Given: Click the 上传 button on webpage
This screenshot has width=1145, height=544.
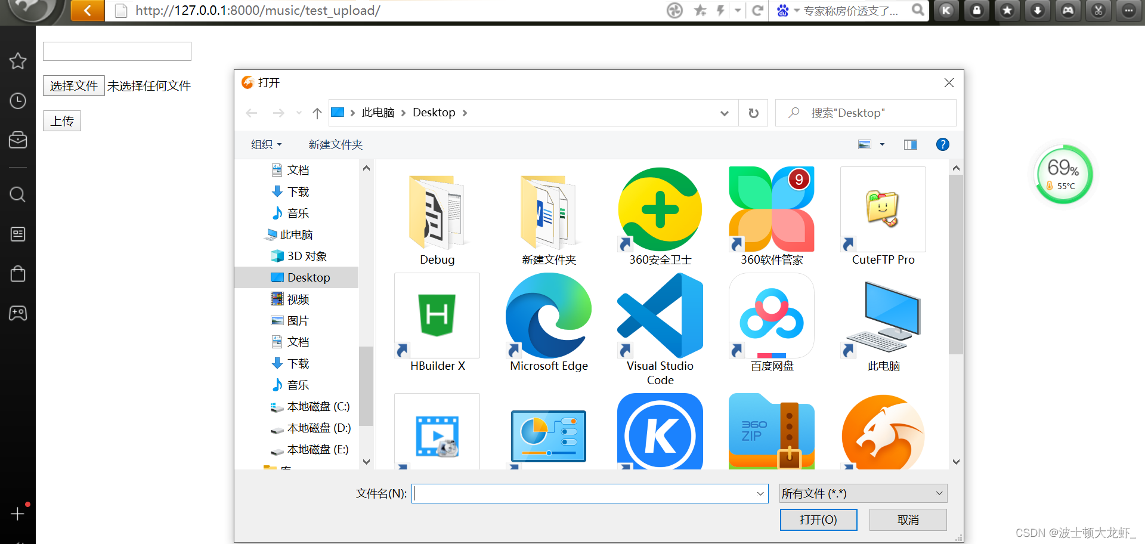Looking at the screenshot, I should (x=62, y=121).
